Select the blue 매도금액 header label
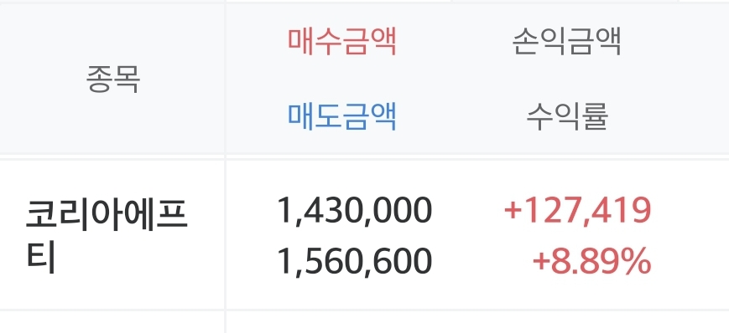Image resolution: width=729 pixels, height=333 pixels. click(x=341, y=116)
